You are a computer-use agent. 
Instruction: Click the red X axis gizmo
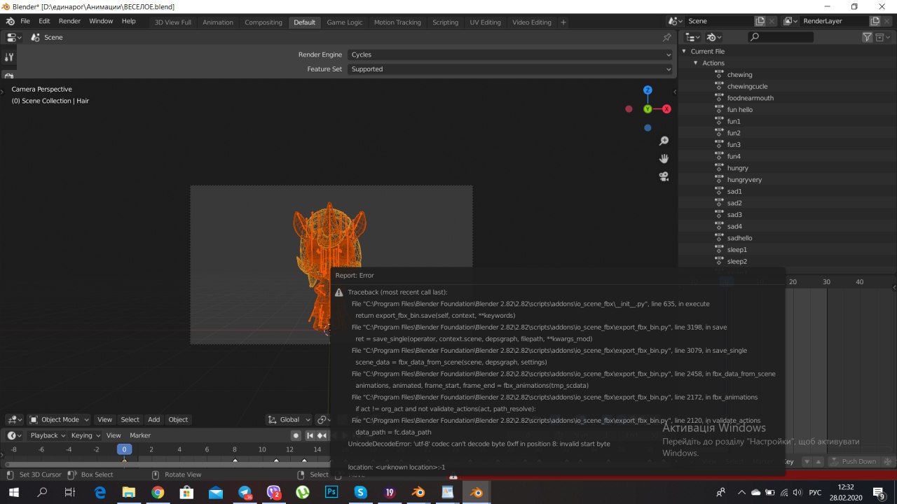(x=666, y=109)
